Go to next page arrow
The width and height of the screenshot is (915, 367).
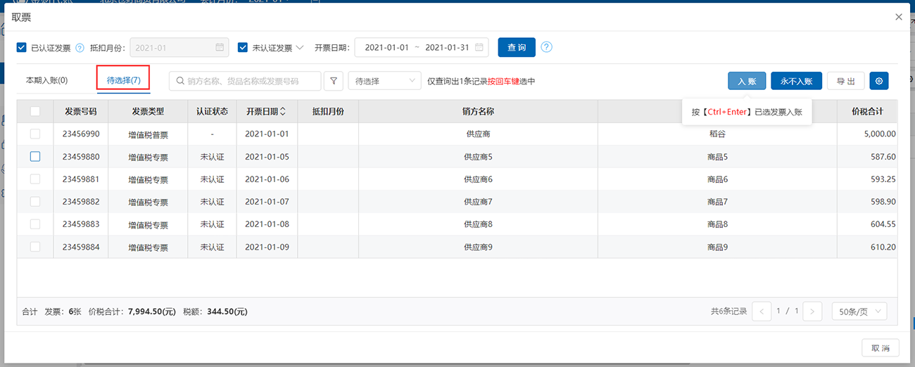(812, 311)
